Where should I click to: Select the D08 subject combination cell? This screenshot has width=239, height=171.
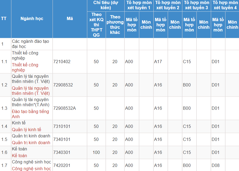215,166
